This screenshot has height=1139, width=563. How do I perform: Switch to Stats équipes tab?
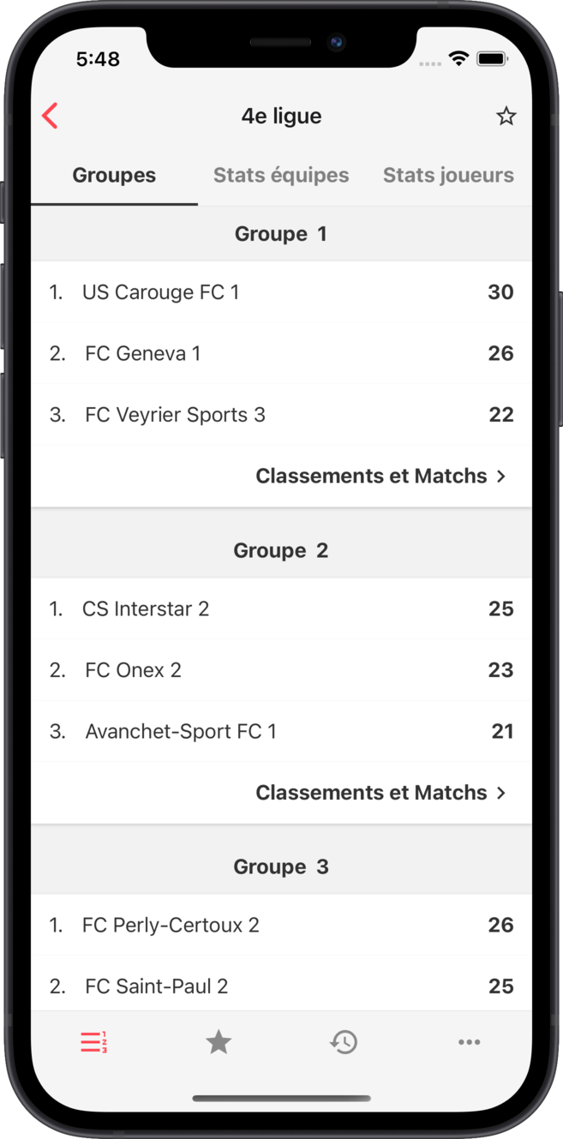[x=281, y=175]
